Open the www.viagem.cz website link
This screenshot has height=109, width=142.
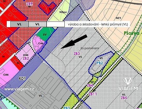19,89
